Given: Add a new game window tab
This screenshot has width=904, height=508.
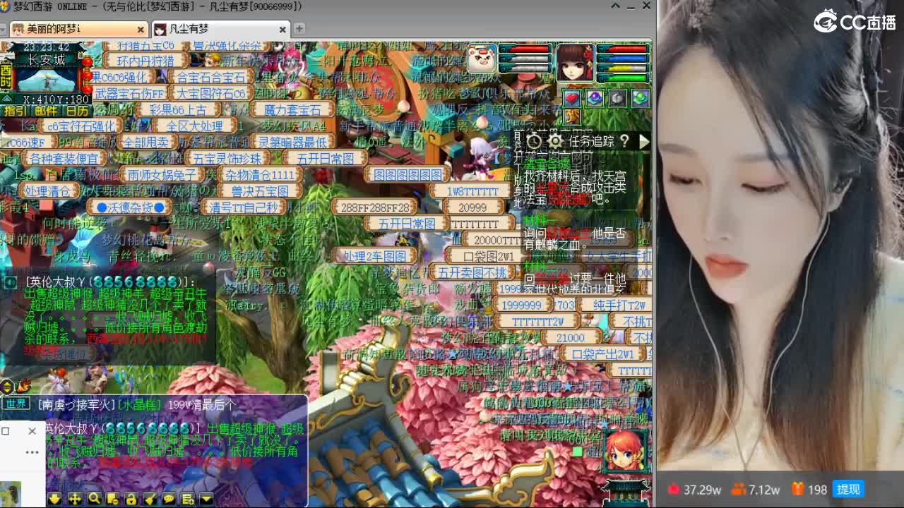Looking at the screenshot, I should [299, 29].
